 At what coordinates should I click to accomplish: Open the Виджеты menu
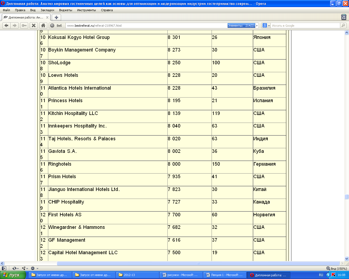tap(65, 10)
